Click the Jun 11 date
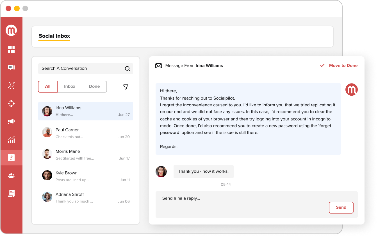Viewport: 378px width, 238px height. coord(125,180)
